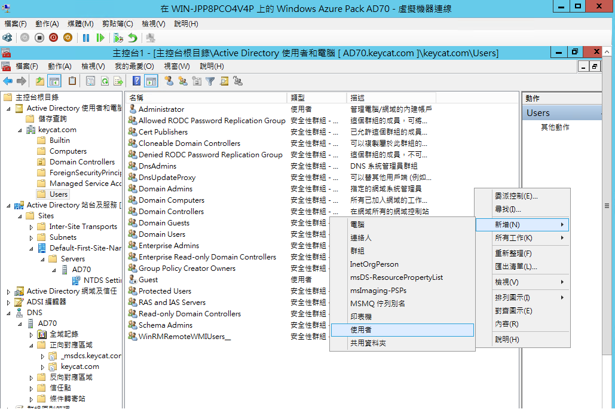Sort by 描述 column header
The width and height of the screenshot is (615, 409).
coord(391,97)
